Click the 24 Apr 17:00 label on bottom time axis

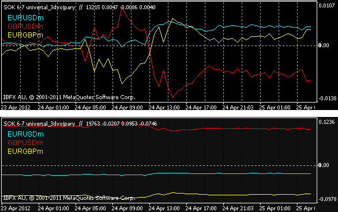pyautogui.click(x=201, y=209)
